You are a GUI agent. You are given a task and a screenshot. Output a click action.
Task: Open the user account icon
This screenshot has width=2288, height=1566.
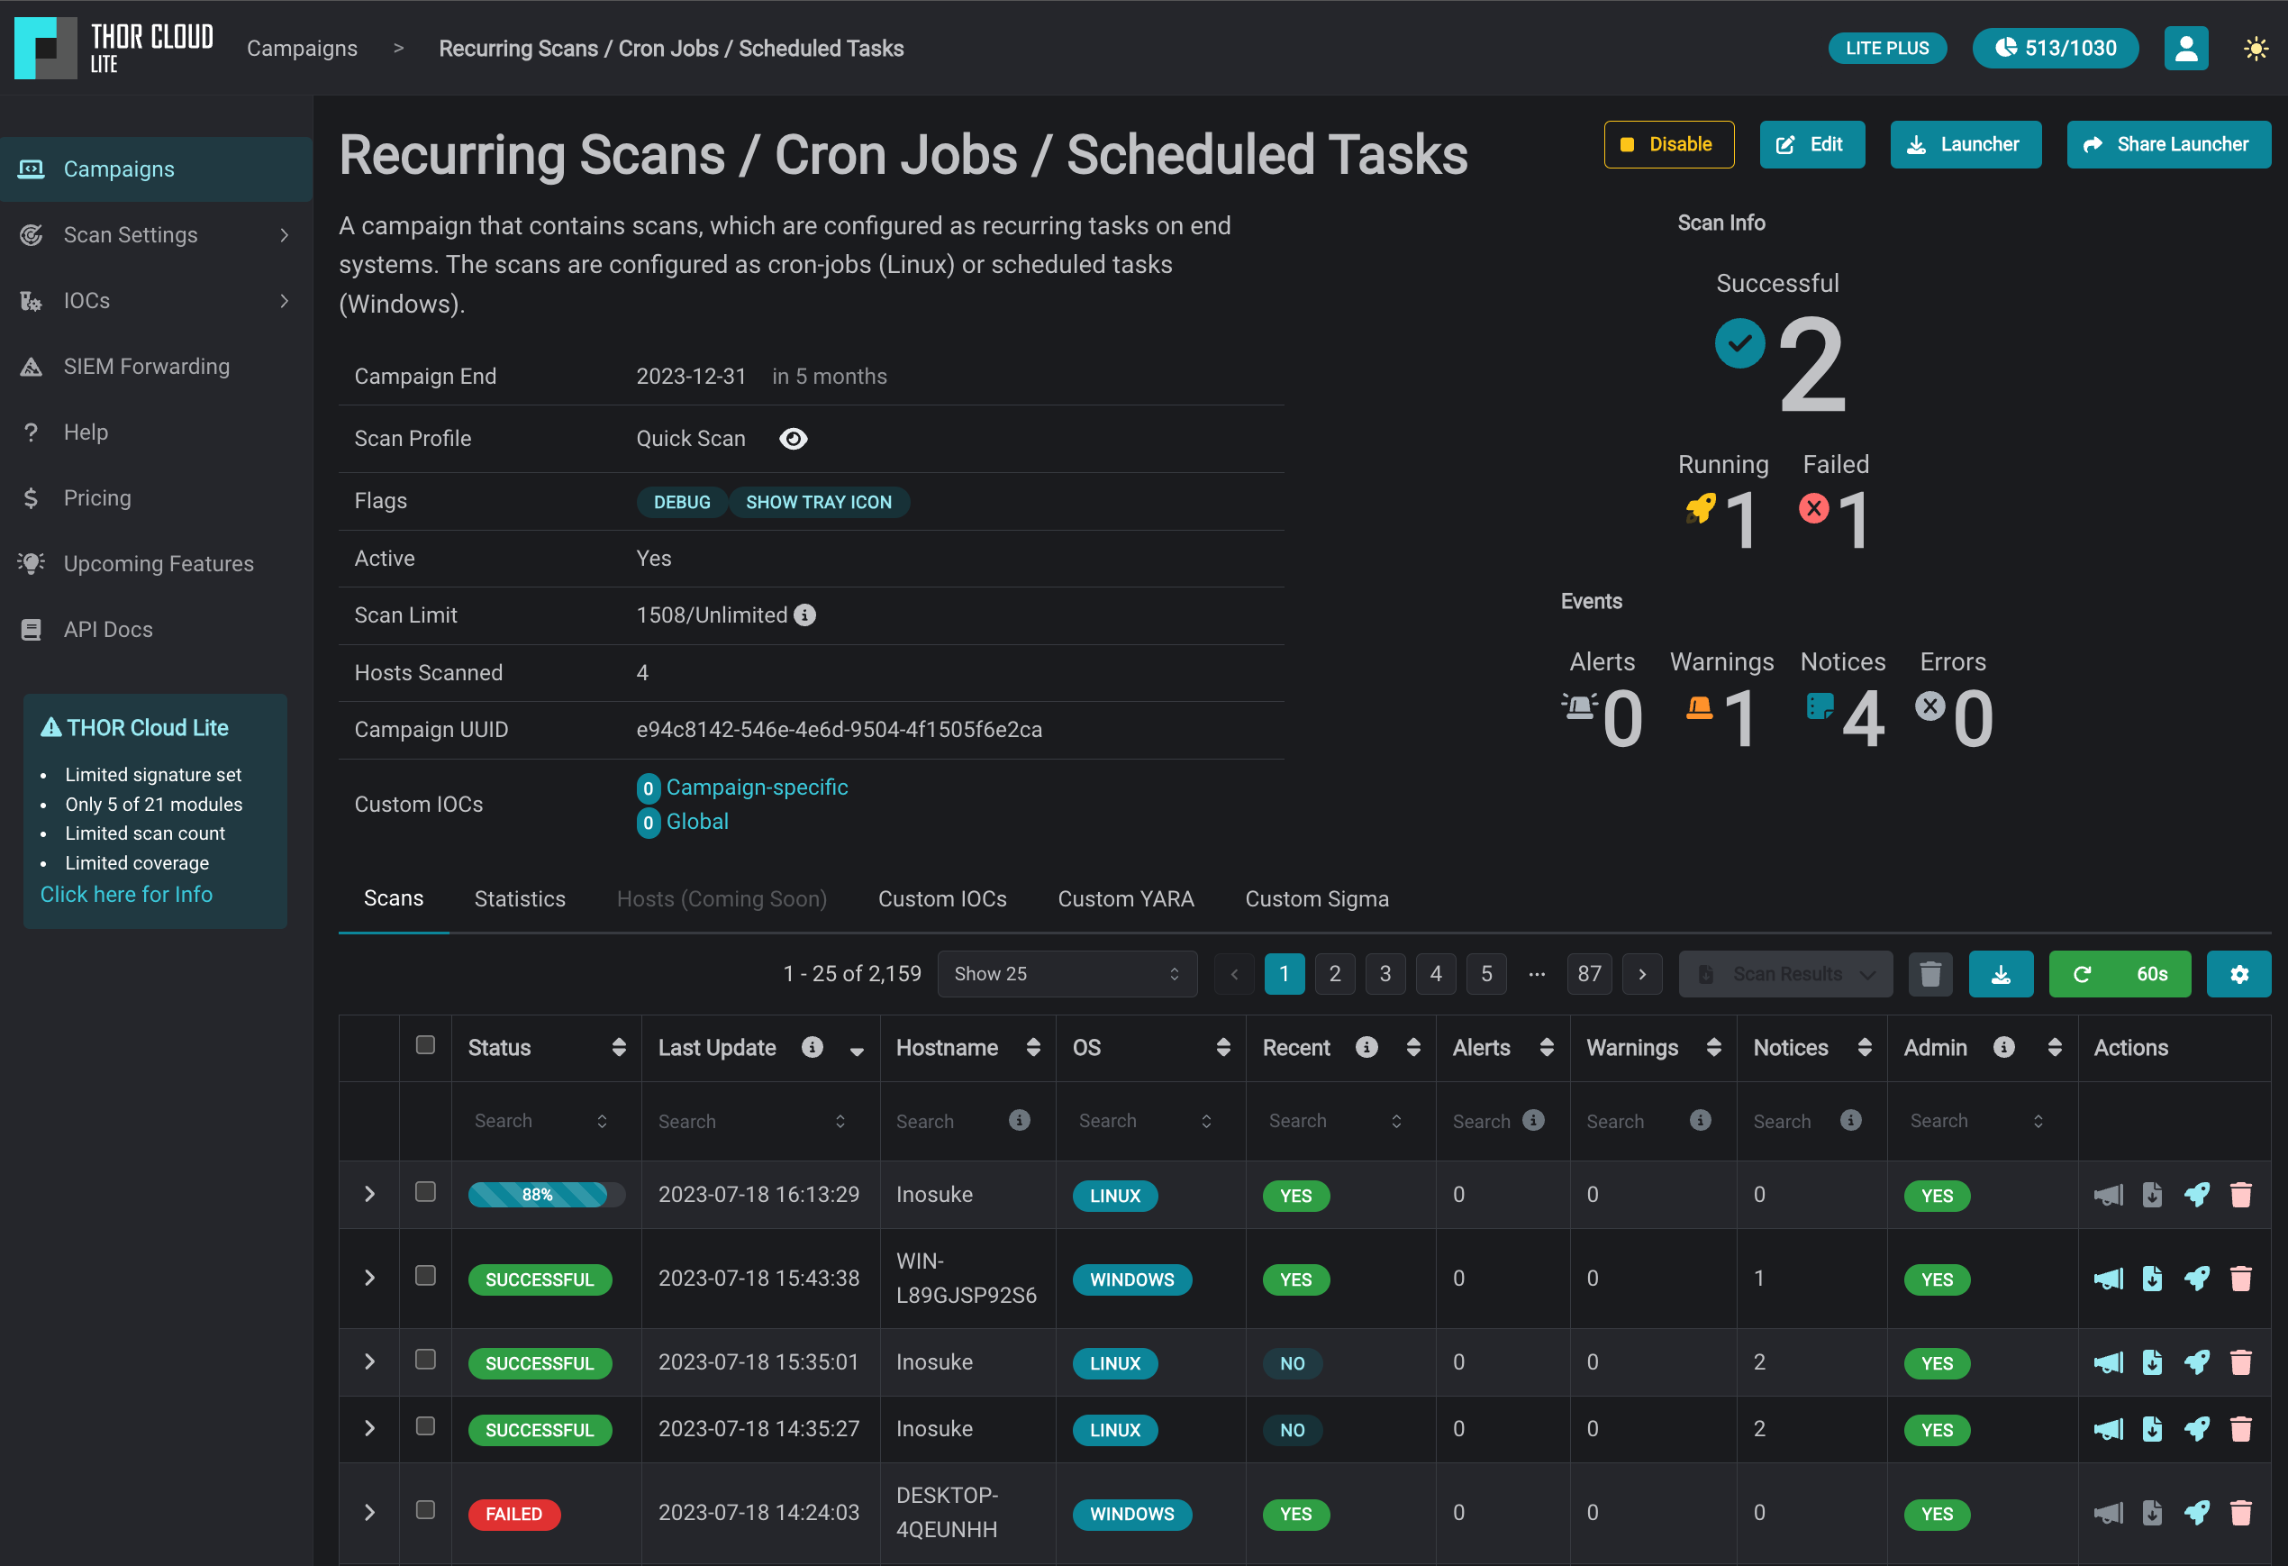tap(2184, 49)
